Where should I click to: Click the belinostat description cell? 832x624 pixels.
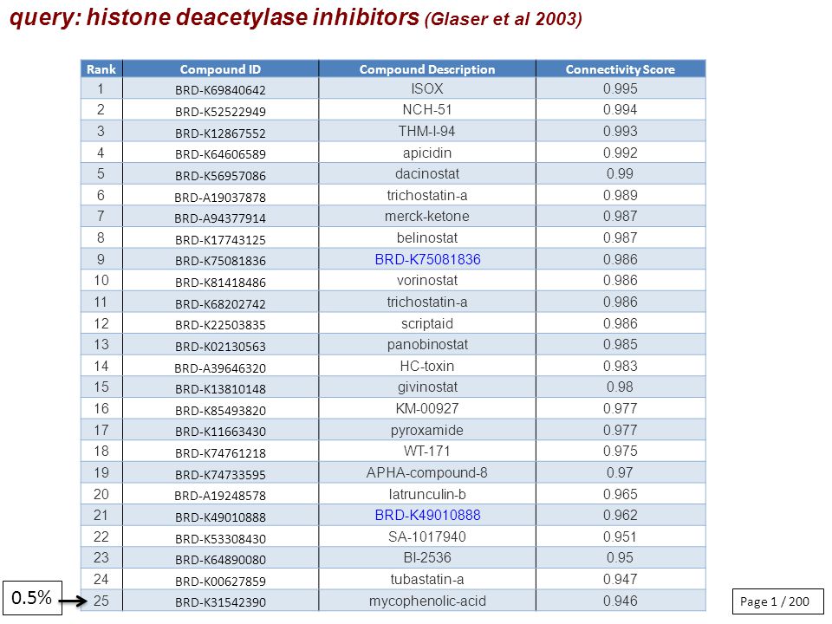[427, 237]
